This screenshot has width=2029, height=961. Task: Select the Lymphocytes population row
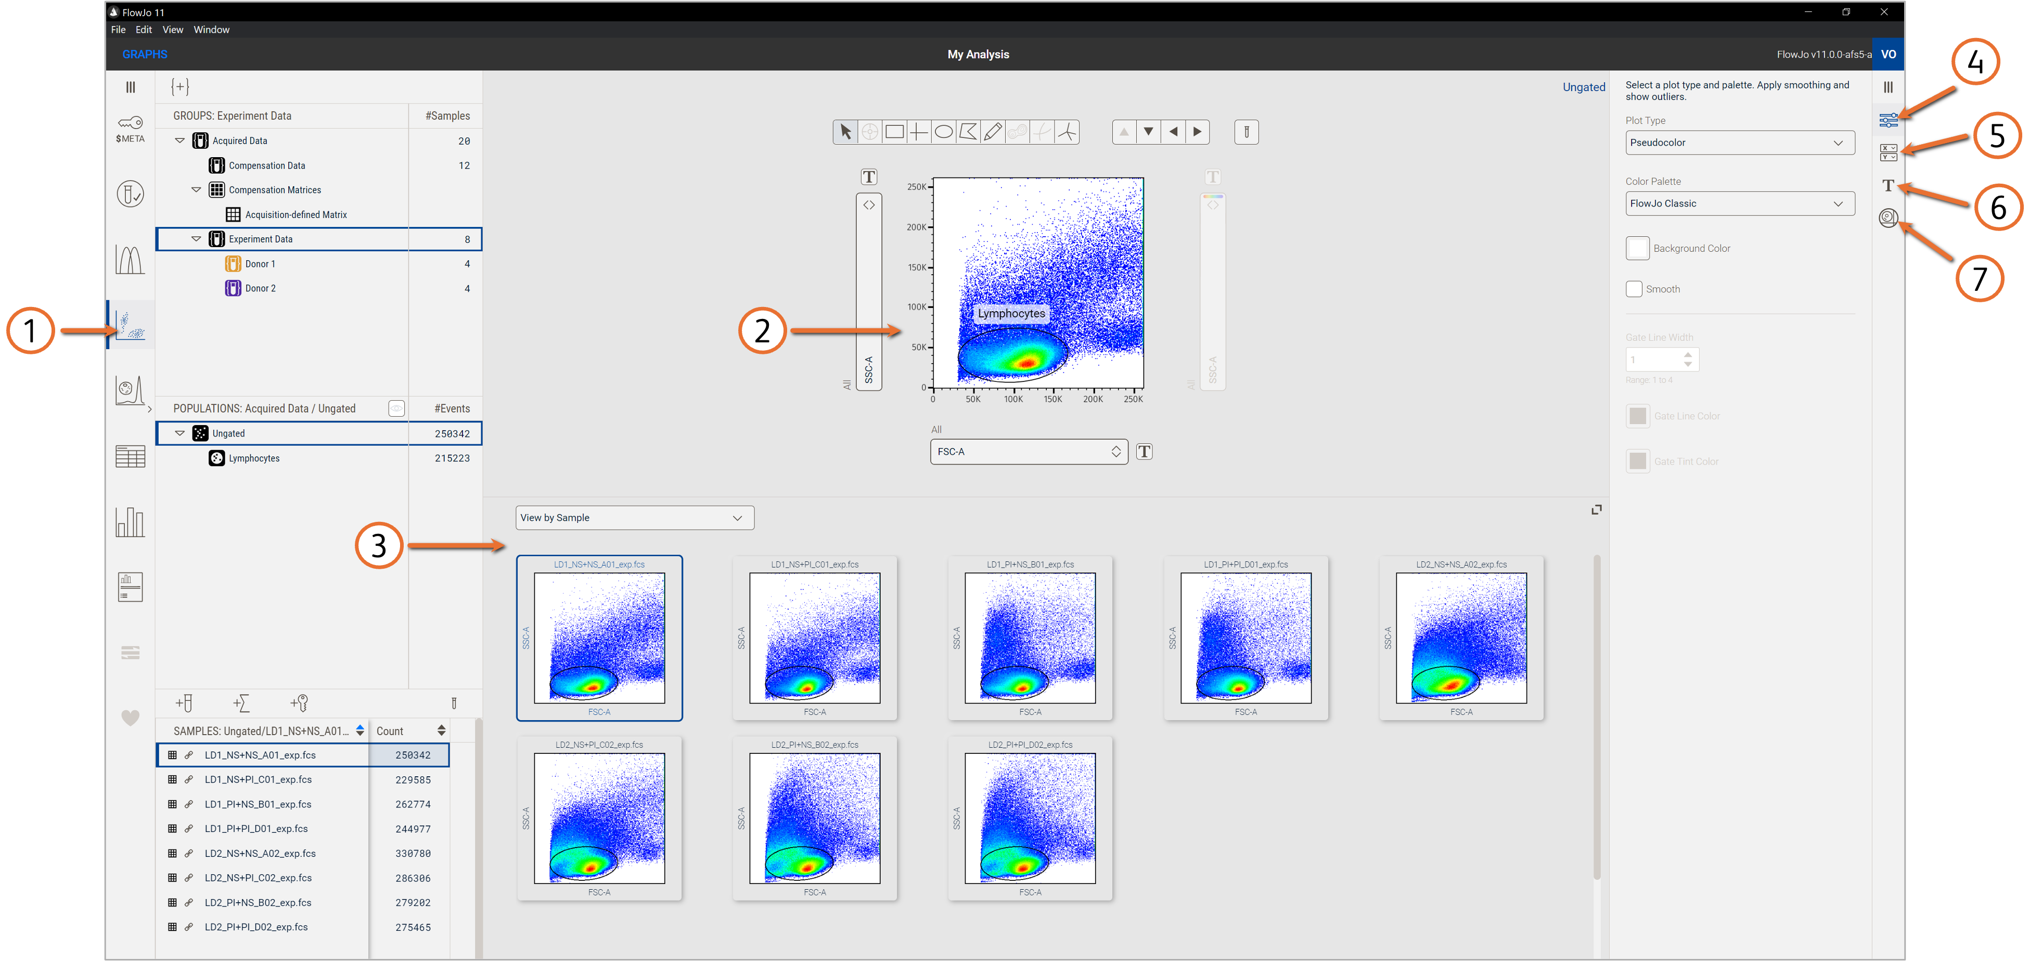[254, 458]
